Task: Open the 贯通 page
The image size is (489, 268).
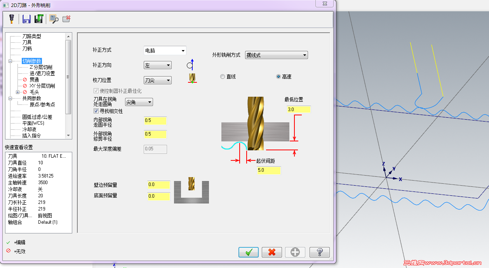Action: (34, 80)
